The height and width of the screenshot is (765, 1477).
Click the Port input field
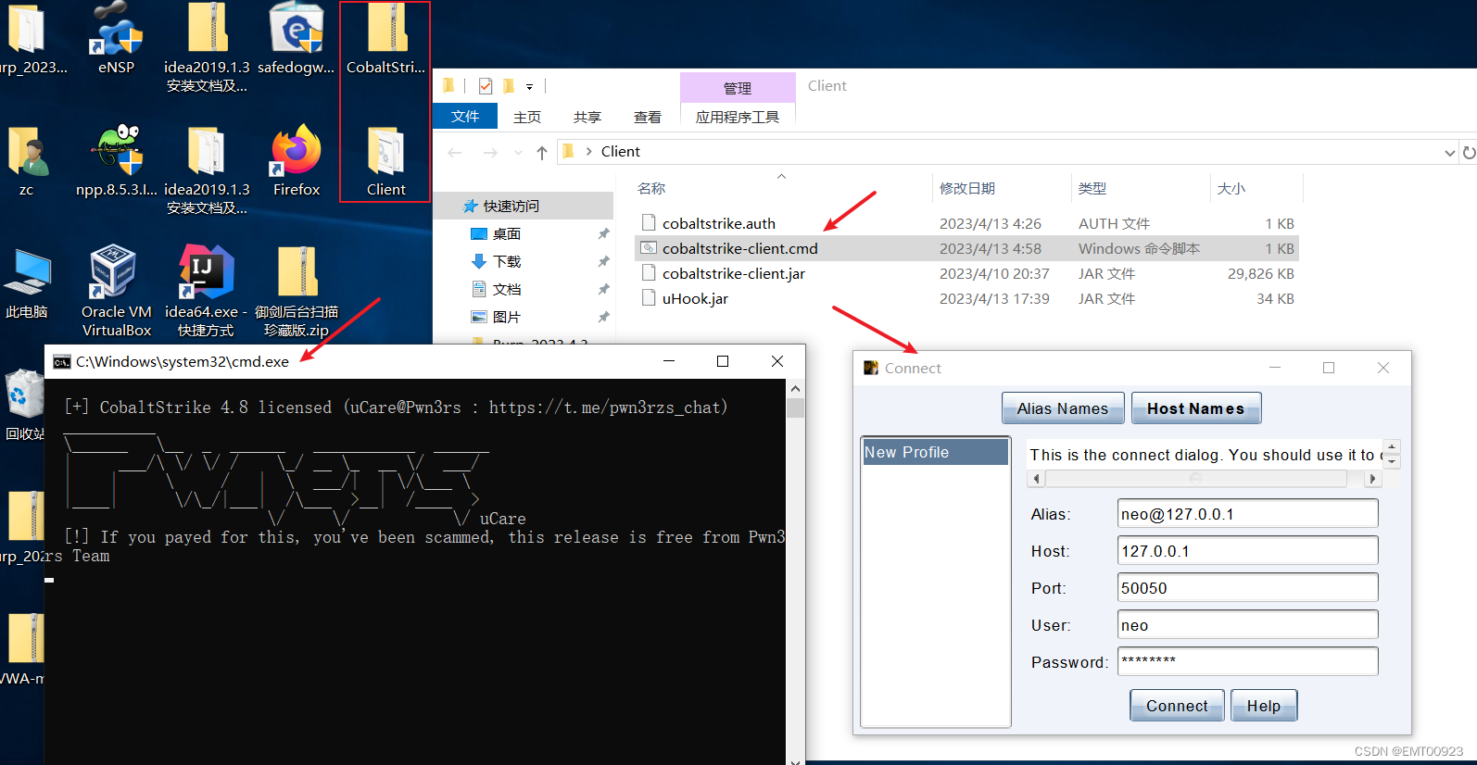1247,588
